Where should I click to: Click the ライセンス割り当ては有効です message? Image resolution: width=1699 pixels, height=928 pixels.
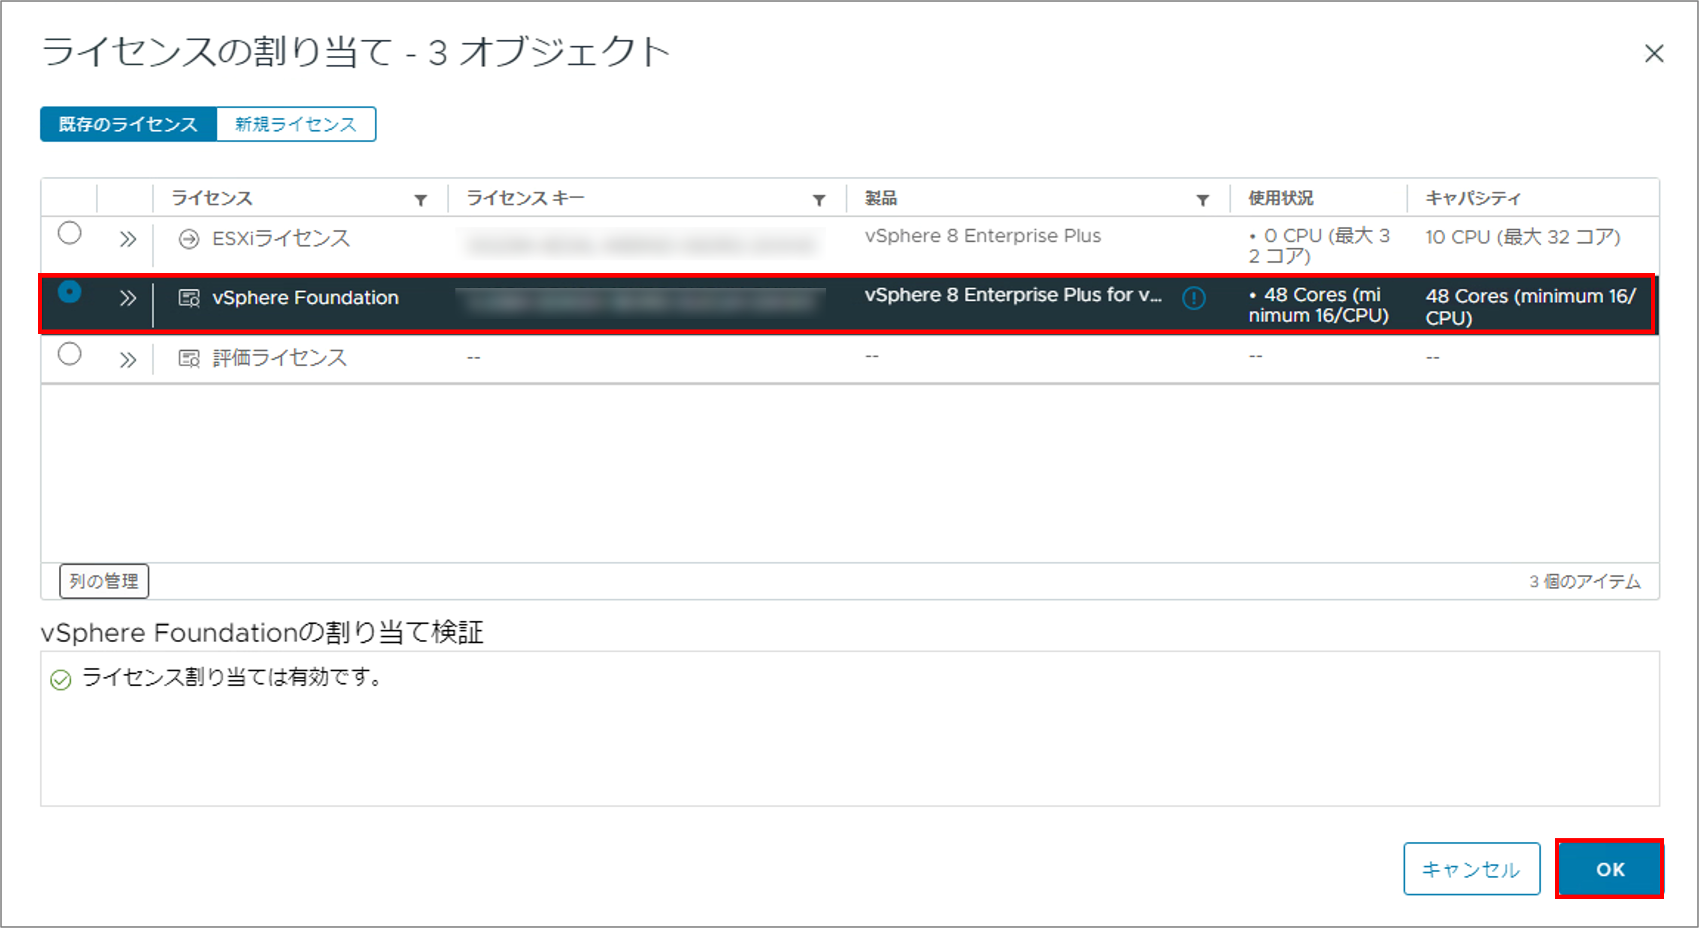click(232, 677)
